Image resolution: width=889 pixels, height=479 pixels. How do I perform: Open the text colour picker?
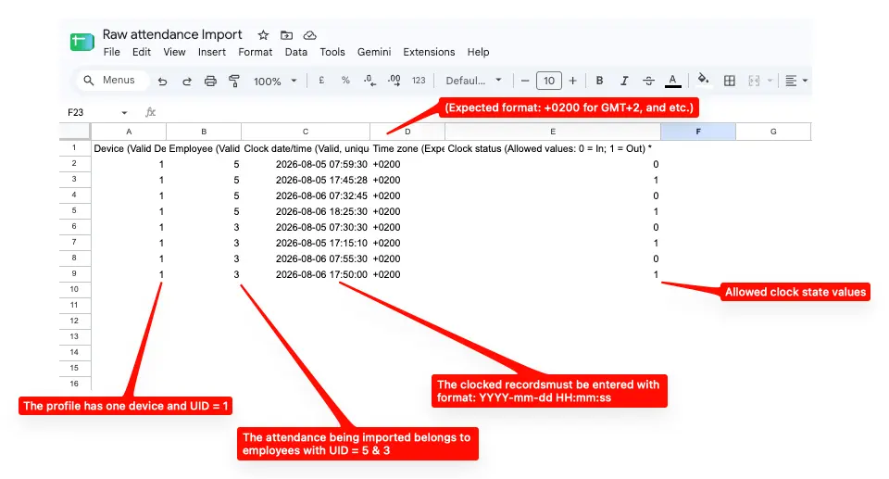tap(672, 81)
